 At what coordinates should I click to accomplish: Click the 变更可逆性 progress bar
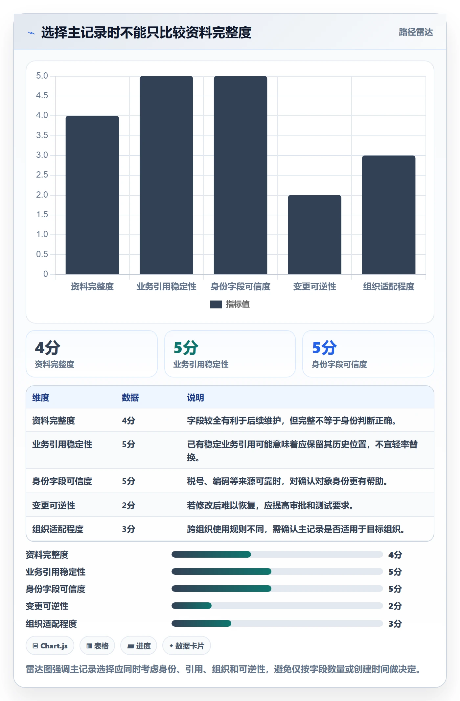coord(277,606)
